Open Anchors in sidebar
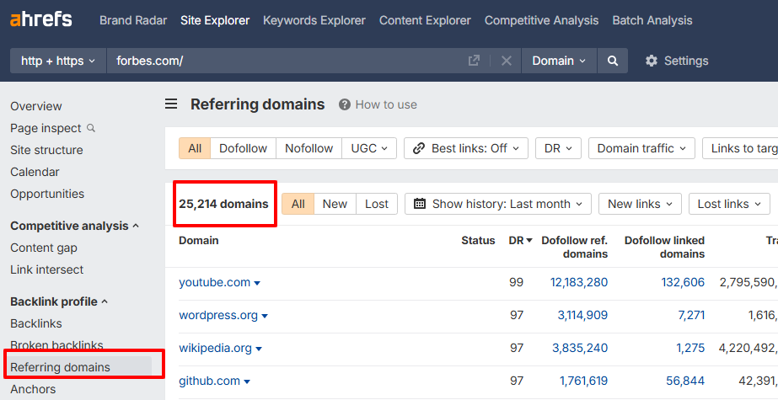778x400 pixels. click(x=33, y=389)
